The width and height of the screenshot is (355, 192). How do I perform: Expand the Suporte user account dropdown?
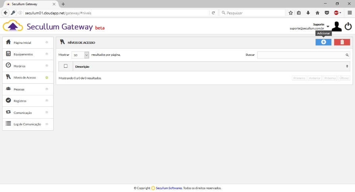coord(328,27)
